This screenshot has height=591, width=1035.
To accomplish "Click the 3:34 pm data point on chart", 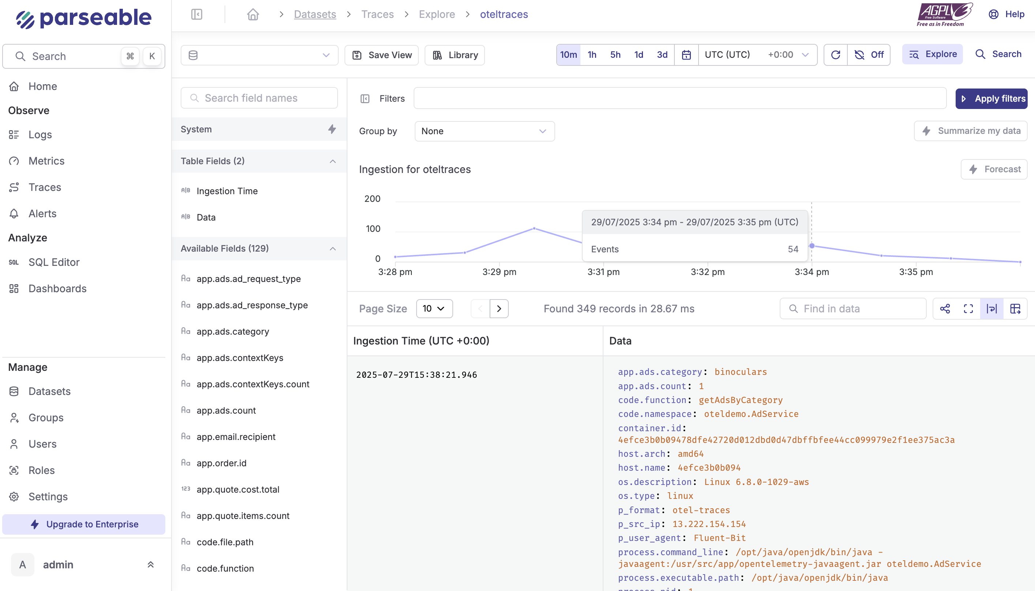I will (x=812, y=246).
